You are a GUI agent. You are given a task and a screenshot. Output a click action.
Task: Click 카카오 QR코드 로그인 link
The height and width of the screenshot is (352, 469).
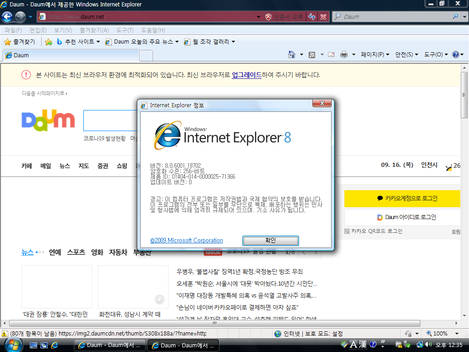click(373, 231)
